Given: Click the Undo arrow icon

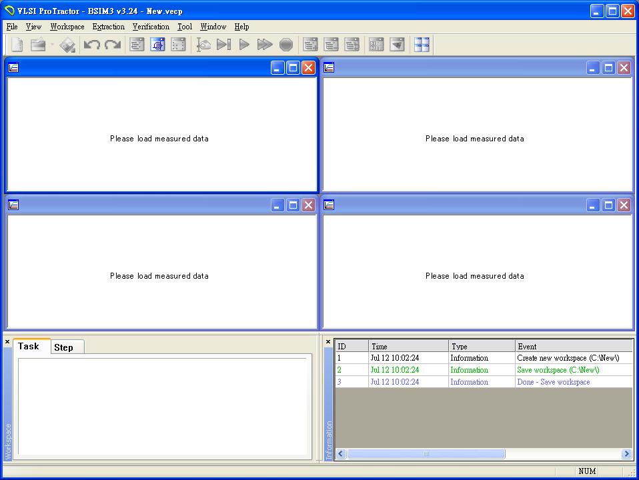Looking at the screenshot, I should pyautogui.click(x=92, y=45).
